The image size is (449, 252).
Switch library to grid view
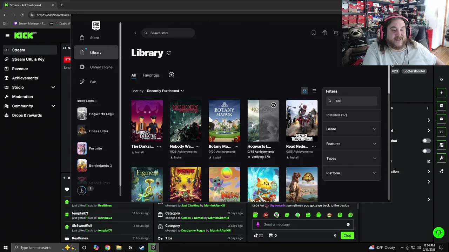point(304,91)
